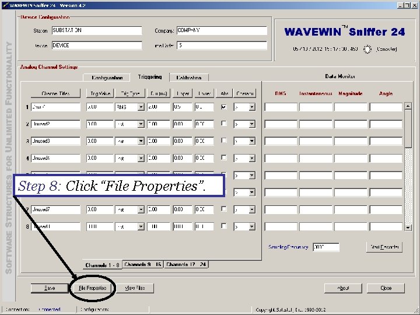This screenshot has width=420, height=315.
Task: Show the Channels 1 - 8 tab
Action: click(x=102, y=265)
